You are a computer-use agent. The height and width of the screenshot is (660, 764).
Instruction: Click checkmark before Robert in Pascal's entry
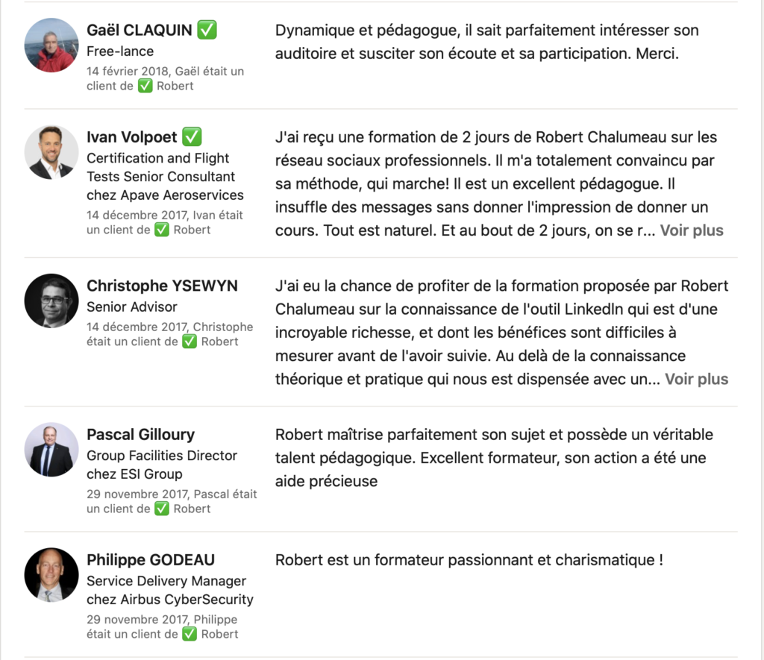pos(162,509)
